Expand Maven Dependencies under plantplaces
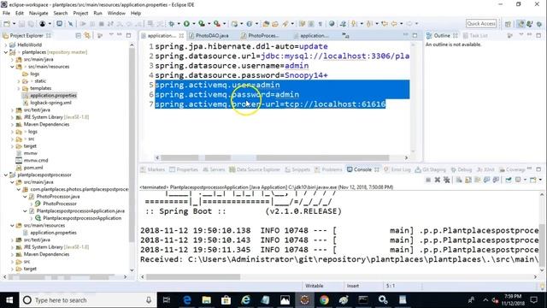This screenshot has width=547, height=308. point(12,124)
